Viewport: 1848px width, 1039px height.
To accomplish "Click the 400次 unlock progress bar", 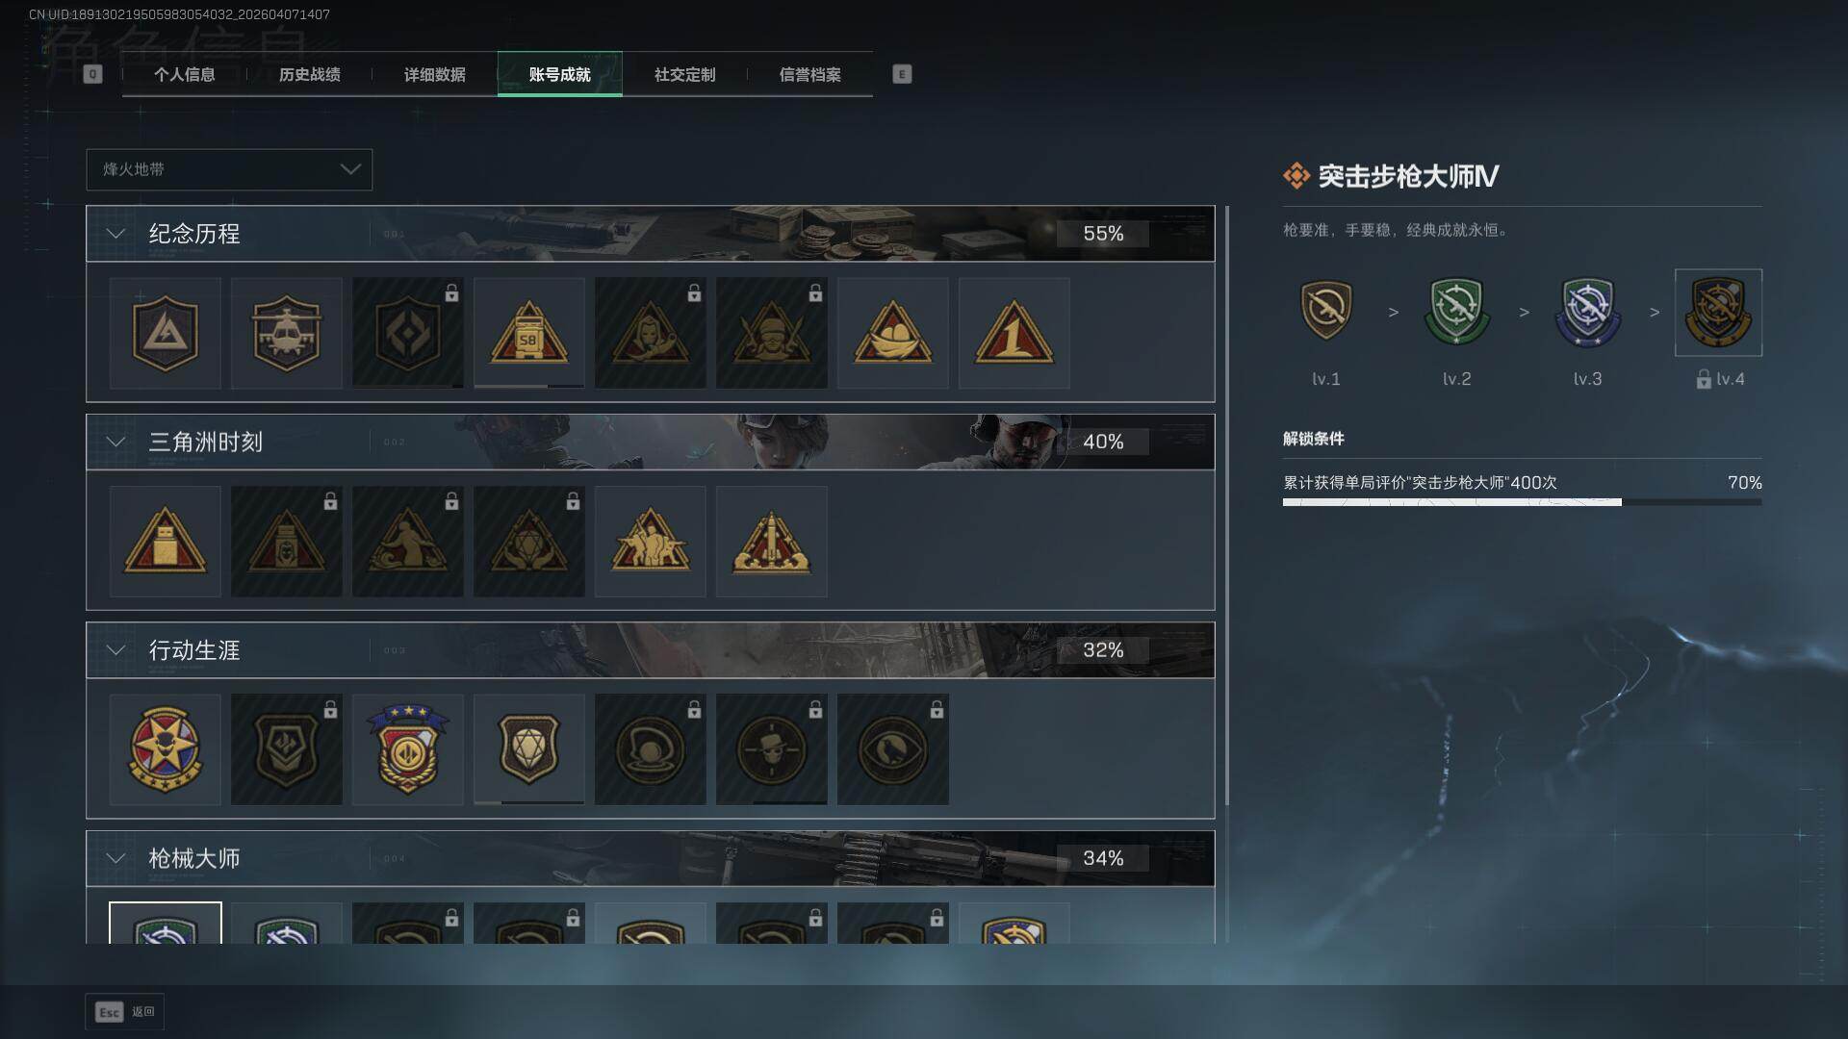I will pyautogui.click(x=1522, y=502).
